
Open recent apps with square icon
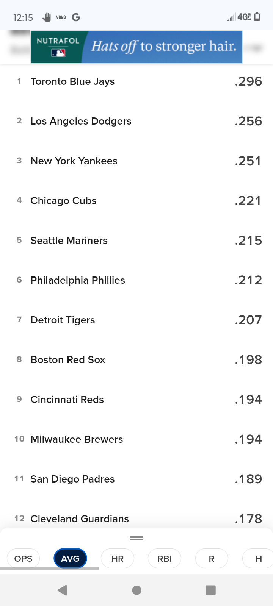(x=210, y=590)
